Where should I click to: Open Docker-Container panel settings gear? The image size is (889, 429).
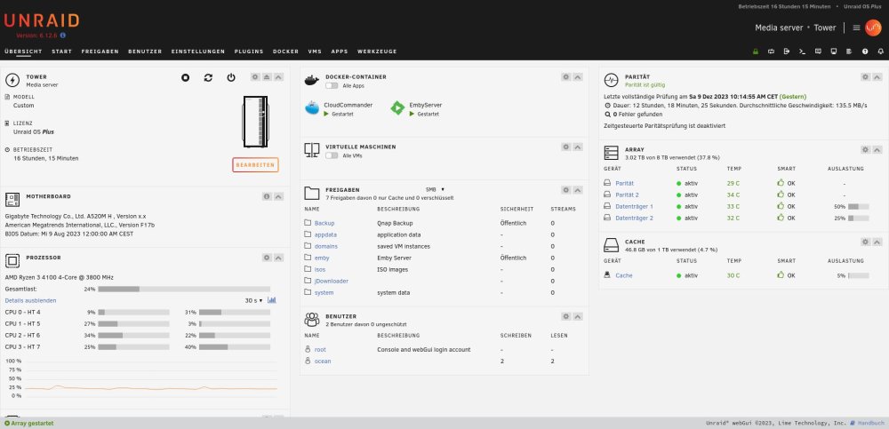tap(565, 77)
